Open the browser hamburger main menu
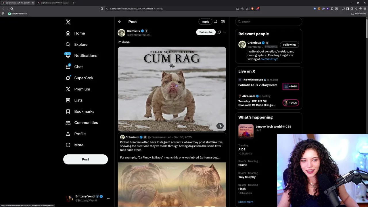Image resolution: width=368 pixels, height=207 pixels. 365,9
